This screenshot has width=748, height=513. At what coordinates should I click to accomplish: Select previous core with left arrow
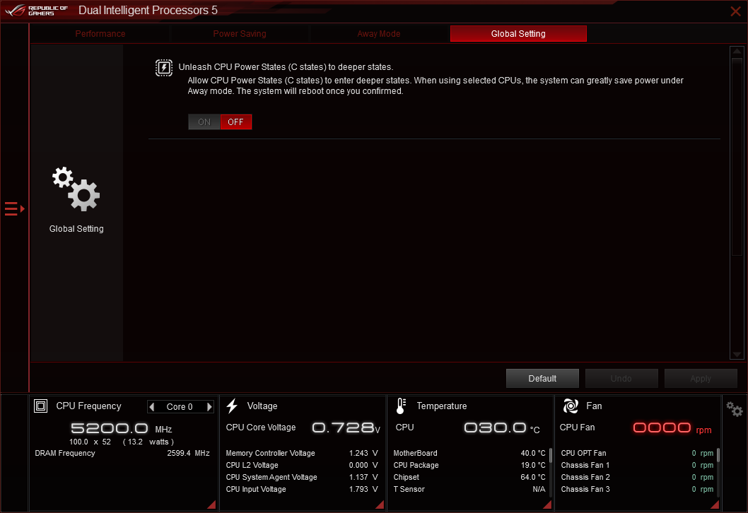click(152, 407)
